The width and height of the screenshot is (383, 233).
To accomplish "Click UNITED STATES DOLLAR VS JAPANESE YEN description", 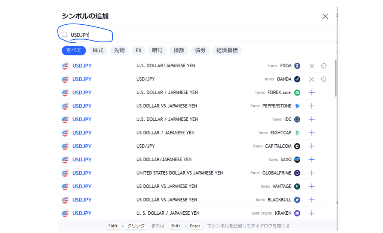I will (180, 173).
